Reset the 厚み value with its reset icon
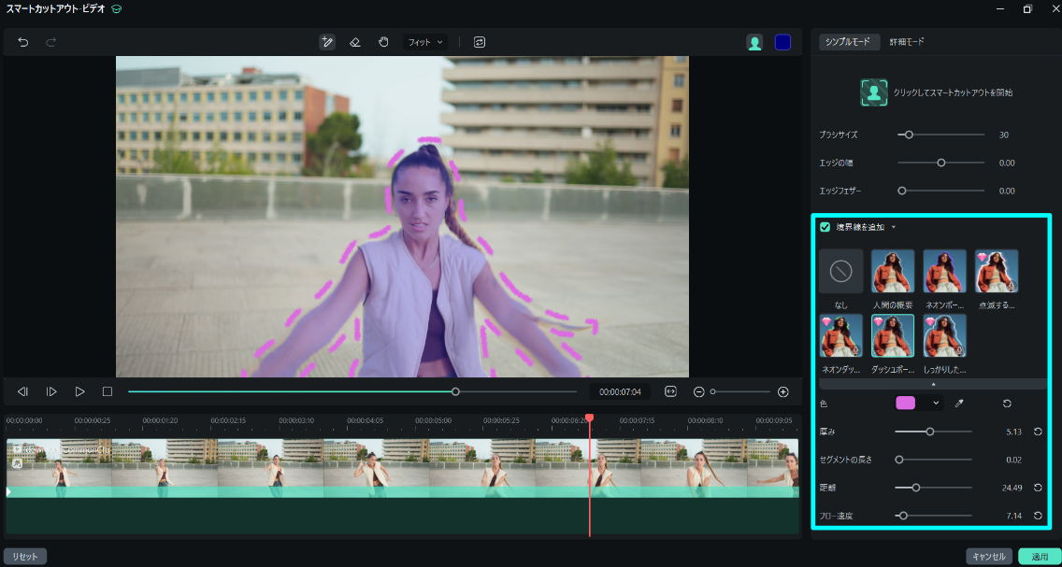The image size is (1062, 567). [x=1038, y=432]
